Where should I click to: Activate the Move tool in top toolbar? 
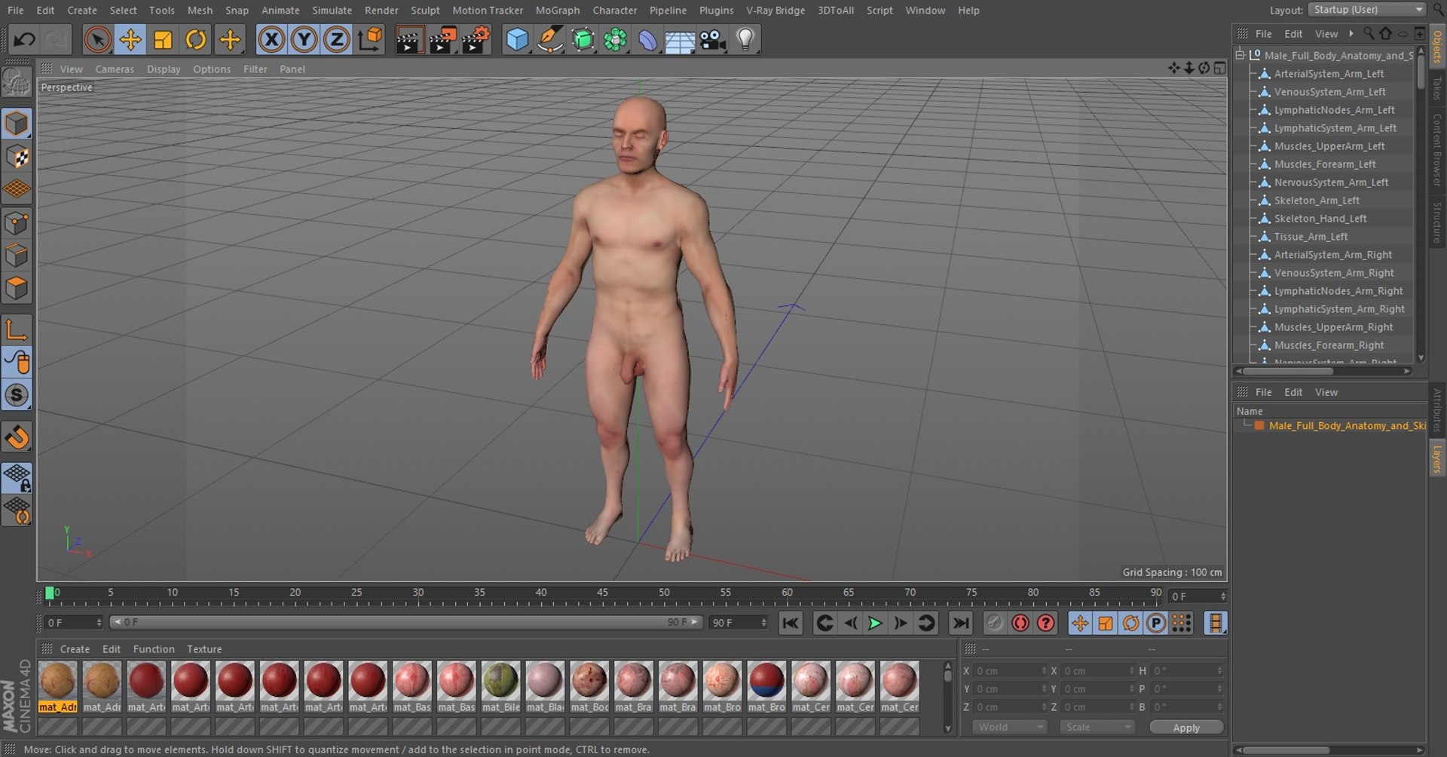point(130,39)
